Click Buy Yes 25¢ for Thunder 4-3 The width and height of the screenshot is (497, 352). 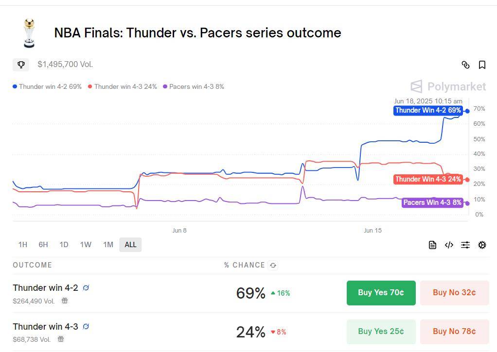381,332
